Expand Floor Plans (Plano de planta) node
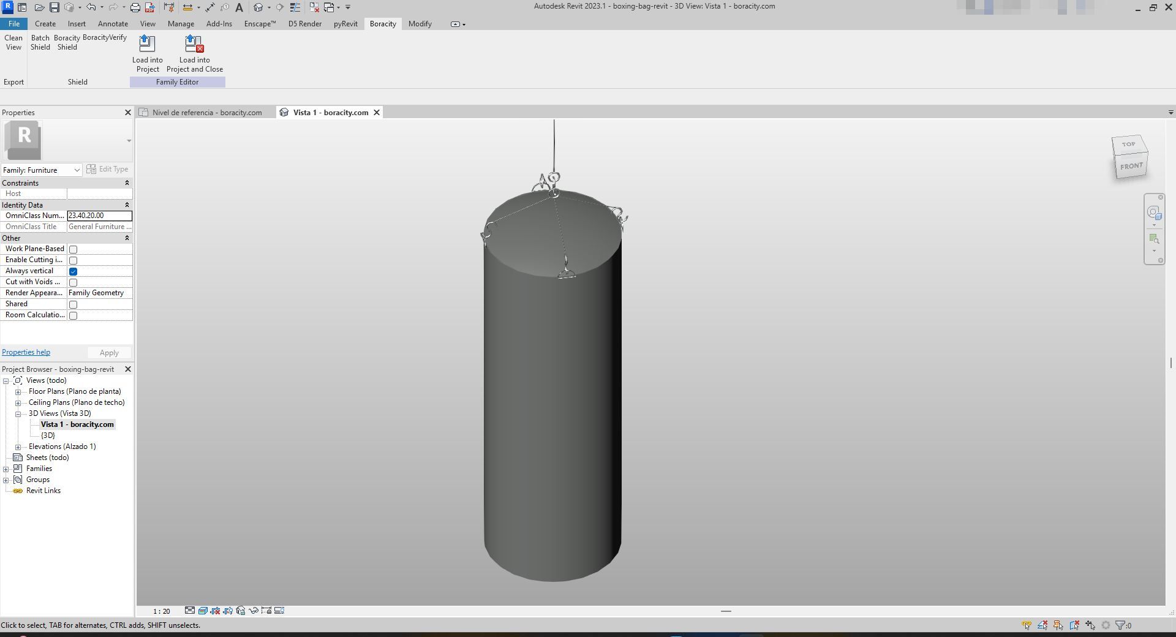Viewport: 1176px width, 637px height. pos(18,392)
